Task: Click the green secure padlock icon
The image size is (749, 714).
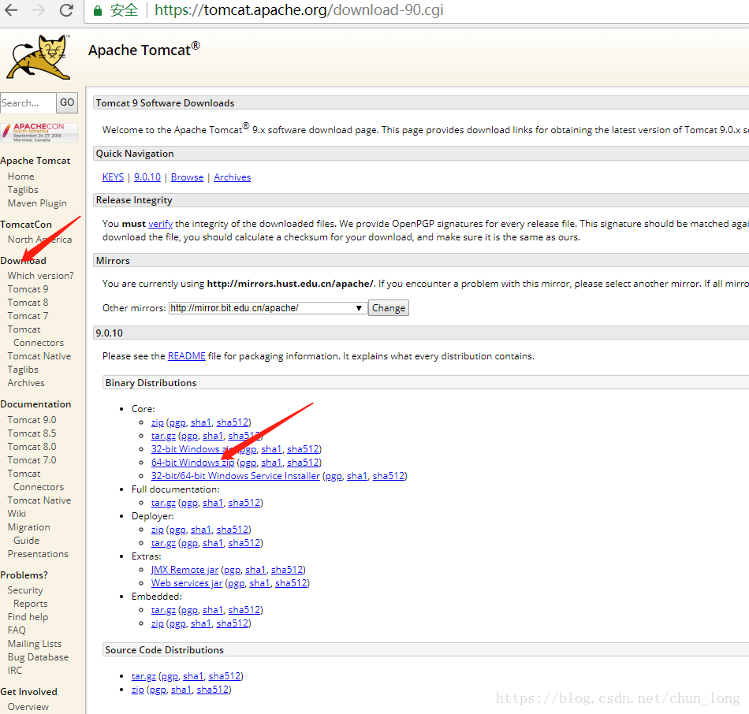Action: tap(98, 10)
